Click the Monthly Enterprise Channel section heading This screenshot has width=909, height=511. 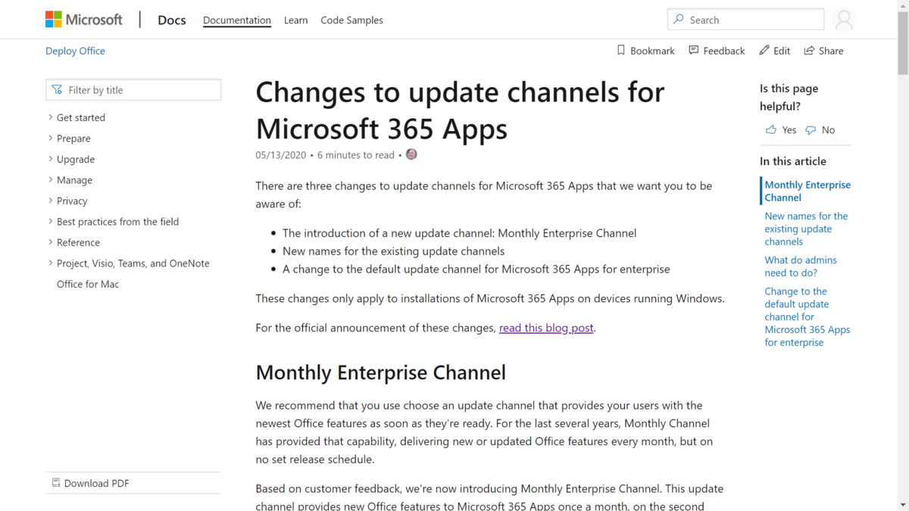(x=381, y=372)
